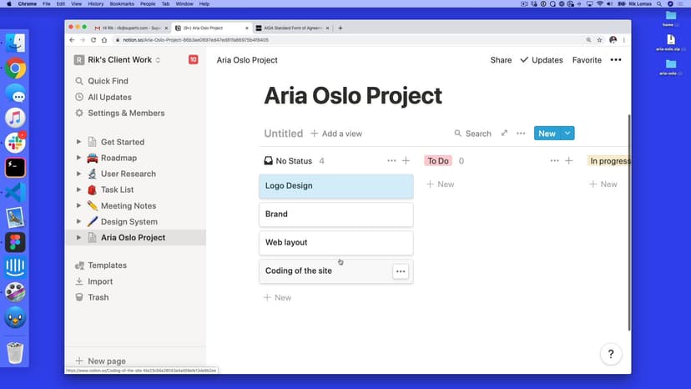The image size is (691, 389).
Task: Click the Share button
Action: tap(501, 60)
